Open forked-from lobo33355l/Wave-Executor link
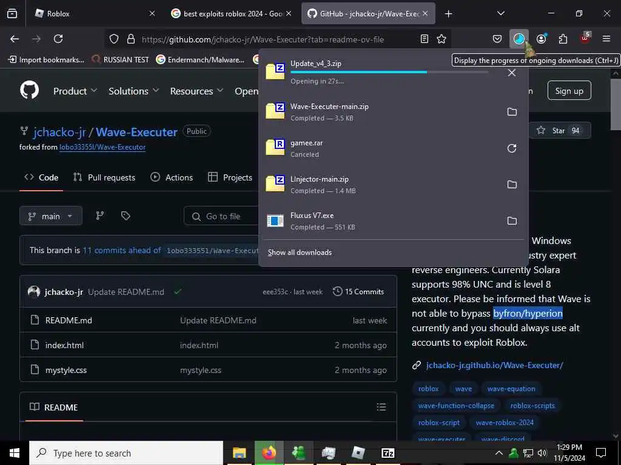The width and height of the screenshot is (621, 465). click(102, 147)
